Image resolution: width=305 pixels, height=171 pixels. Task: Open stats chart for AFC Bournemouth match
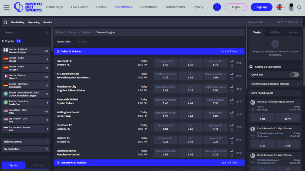tap(232, 74)
